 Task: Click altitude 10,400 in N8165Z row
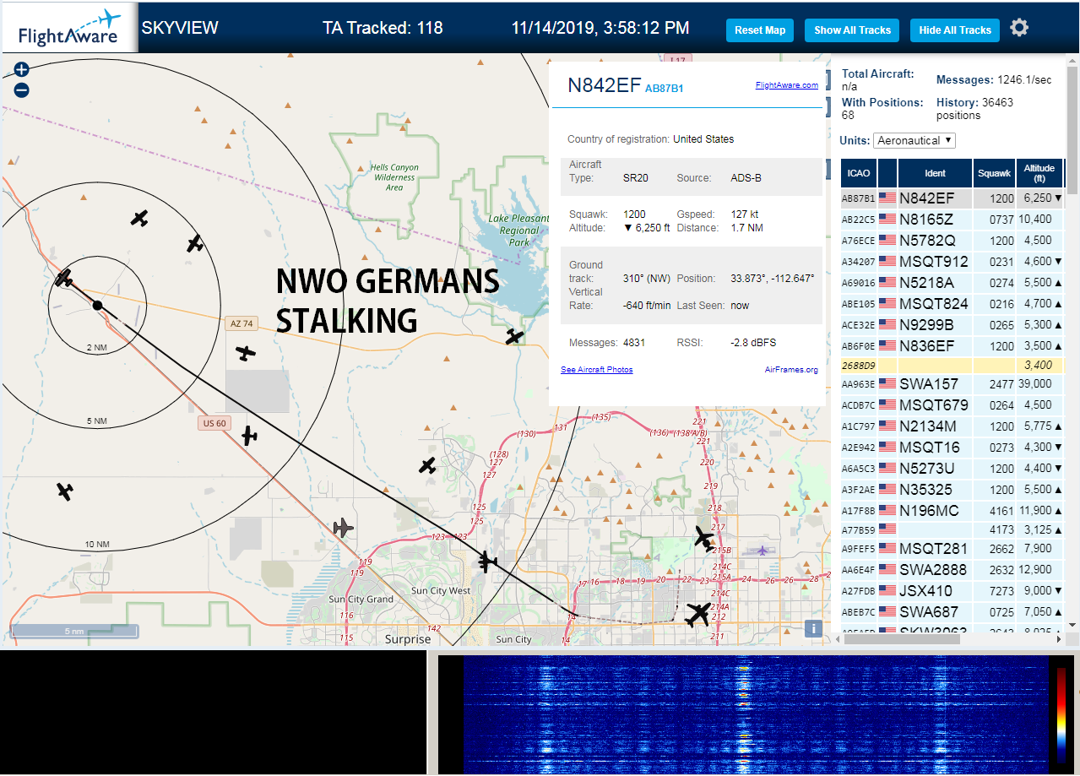coord(1035,219)
